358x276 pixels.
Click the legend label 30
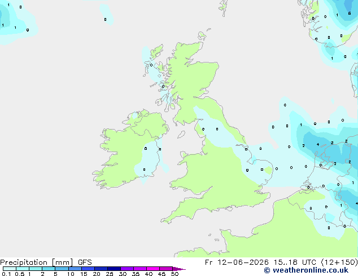[x=123, y=274]
